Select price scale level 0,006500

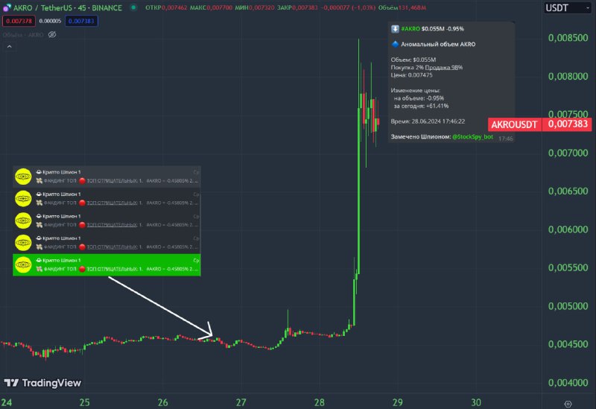[568, 191]
